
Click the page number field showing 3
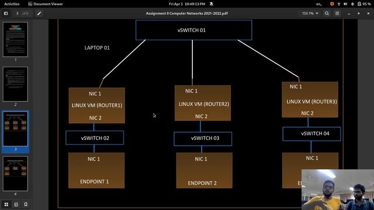[17, 13]
